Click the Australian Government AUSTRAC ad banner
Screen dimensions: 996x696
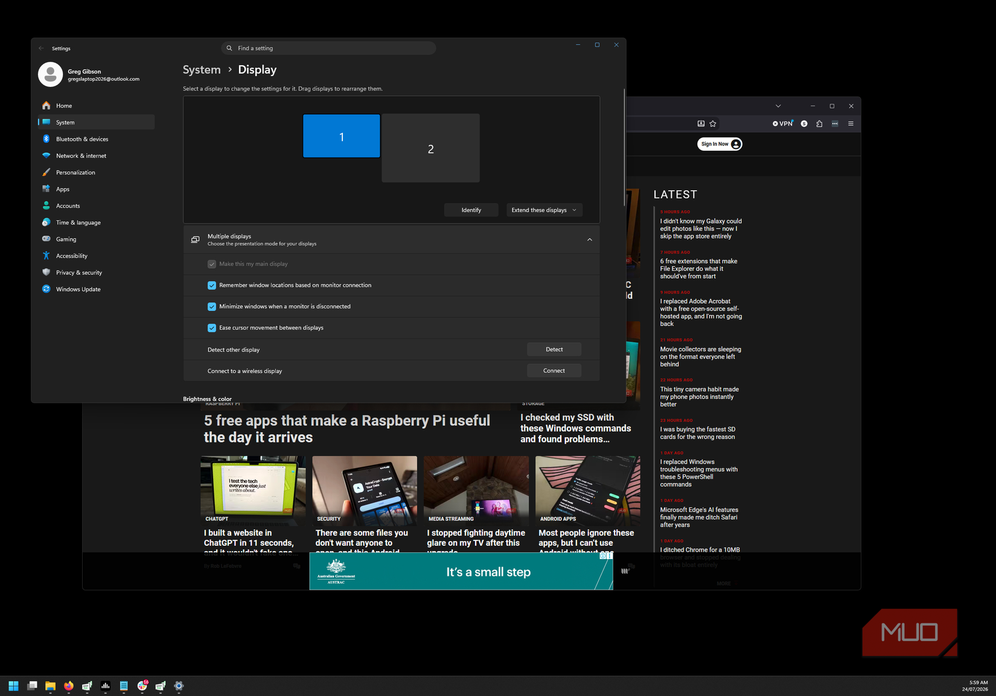pos(461,571)
